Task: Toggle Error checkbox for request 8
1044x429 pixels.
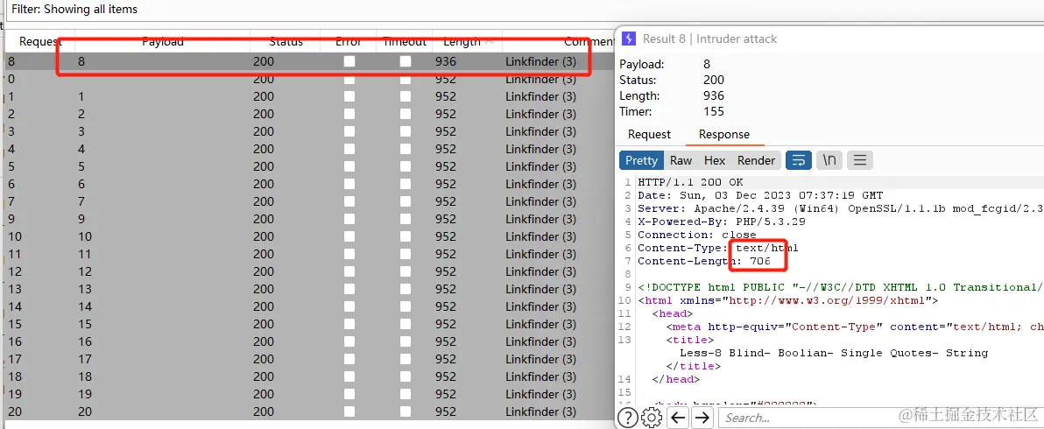Action: (x=349, y=62)
